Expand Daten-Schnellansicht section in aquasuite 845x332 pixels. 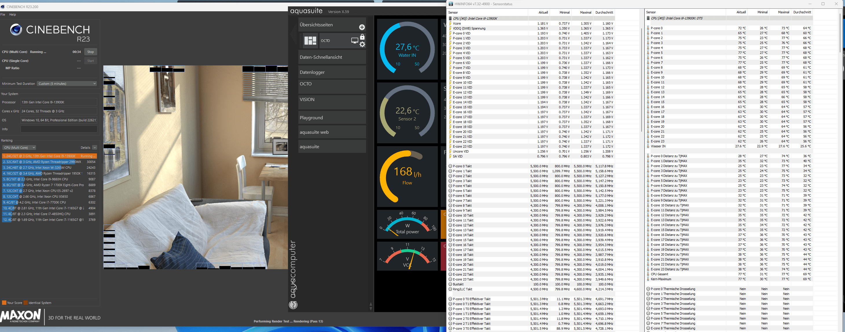[x=332, y=57]
